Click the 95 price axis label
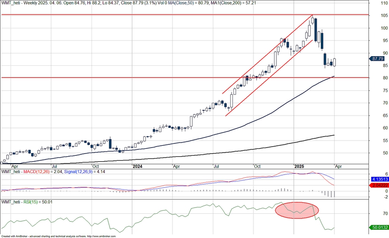 tap(385, 40)
